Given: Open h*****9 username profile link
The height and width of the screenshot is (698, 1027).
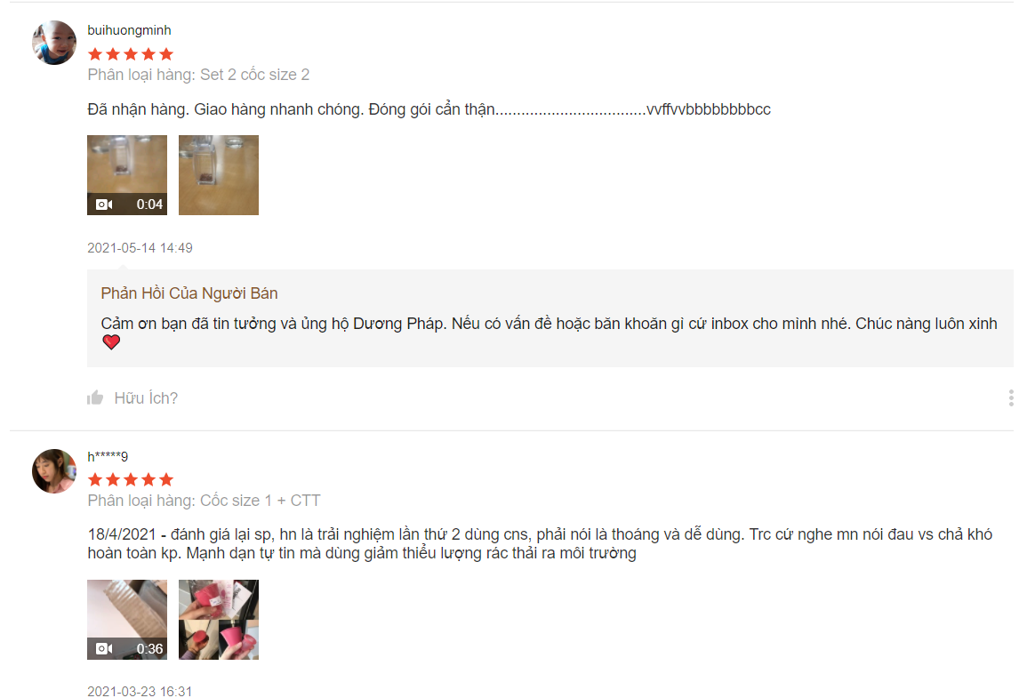Looking at the screenshot, I should pyautogui.click(x=108, y=456).
